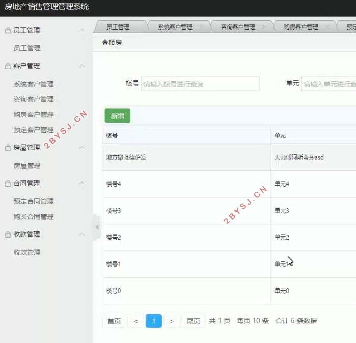Collapse the 合同管理 menu group chevron

click(x=82, y=183)
